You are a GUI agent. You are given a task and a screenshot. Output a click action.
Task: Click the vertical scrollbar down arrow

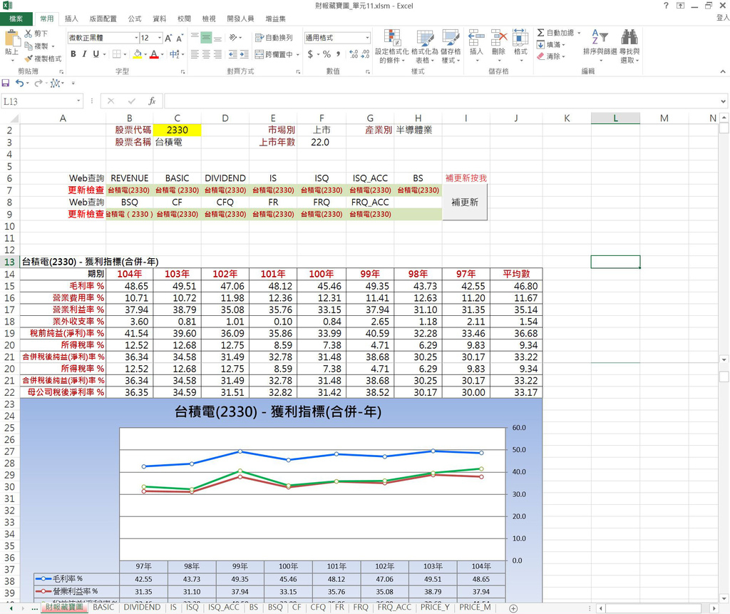[724, 598]
